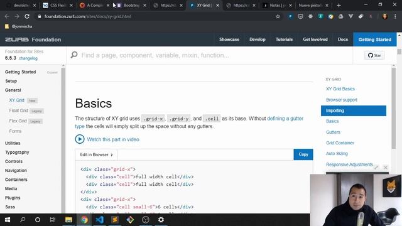
Task: Click the Pocket extension icon
Action: point(300,16)
